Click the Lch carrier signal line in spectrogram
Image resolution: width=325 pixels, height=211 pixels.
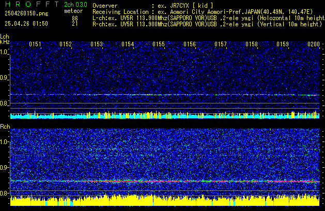(x=165, y=95)
